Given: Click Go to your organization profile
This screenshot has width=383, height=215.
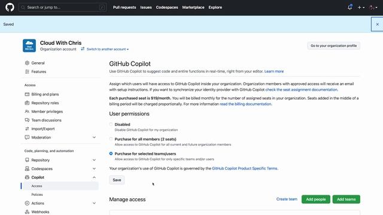Looking at the screenshot, I should 333,45.
